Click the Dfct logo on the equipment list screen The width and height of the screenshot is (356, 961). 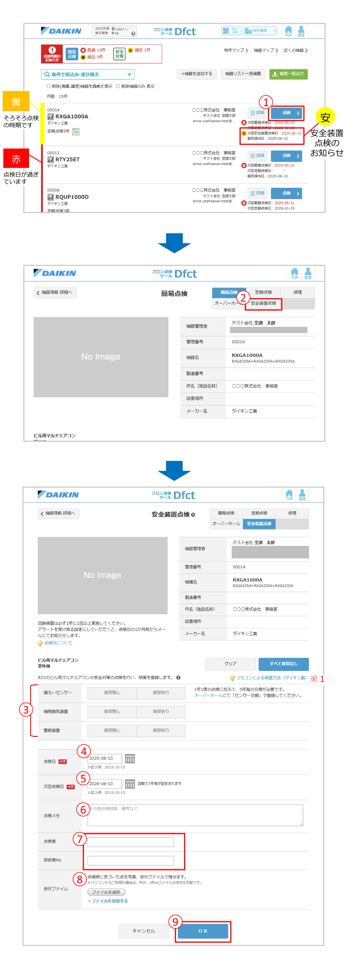point(185,31)
